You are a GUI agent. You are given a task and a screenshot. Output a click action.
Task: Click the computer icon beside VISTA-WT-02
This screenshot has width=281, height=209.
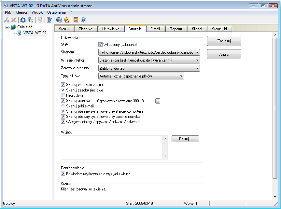[19, 33]
